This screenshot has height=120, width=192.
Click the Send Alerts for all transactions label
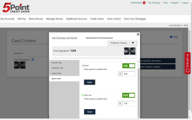pyautogui.click(x=99, y=38)
